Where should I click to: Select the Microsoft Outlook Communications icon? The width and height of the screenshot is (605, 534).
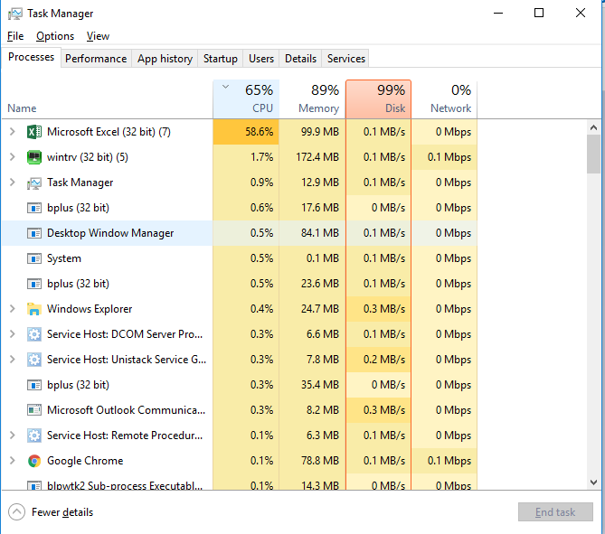[x=34, y=410]
